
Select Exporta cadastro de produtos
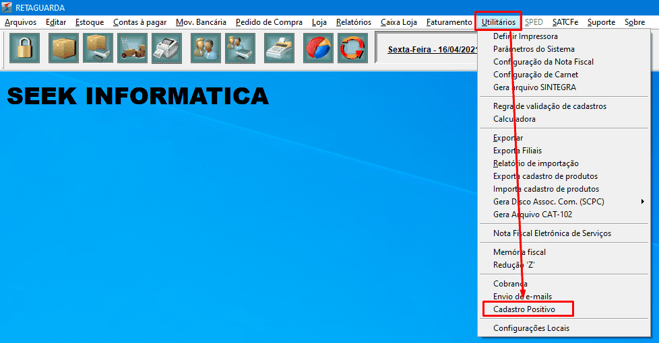point(564,176)
